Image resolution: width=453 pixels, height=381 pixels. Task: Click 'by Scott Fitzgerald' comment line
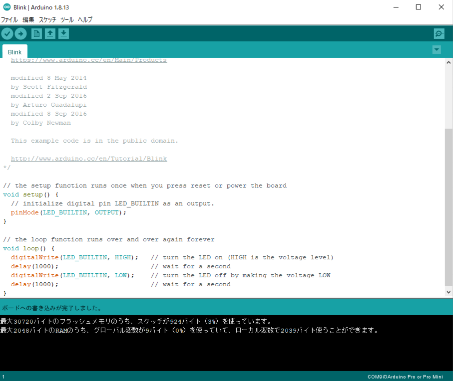coord(49,87)
